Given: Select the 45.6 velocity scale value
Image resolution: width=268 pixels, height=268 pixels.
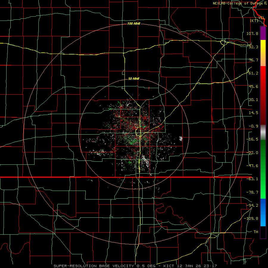Looking at the screenshot, I should point(253,86).
